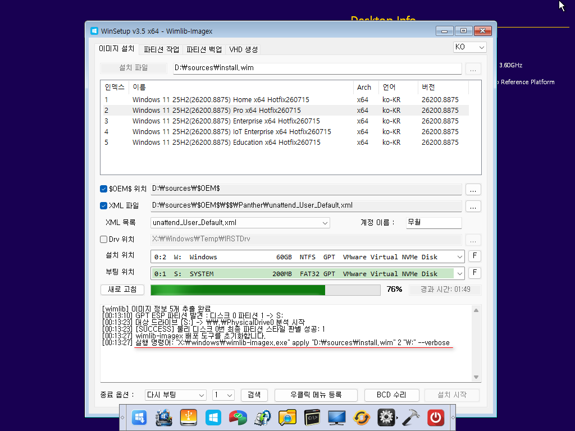Select Windows 11 Home x64 row
Image resolution: width=575 pixels, height=431 pixels.
coord(286,100)
